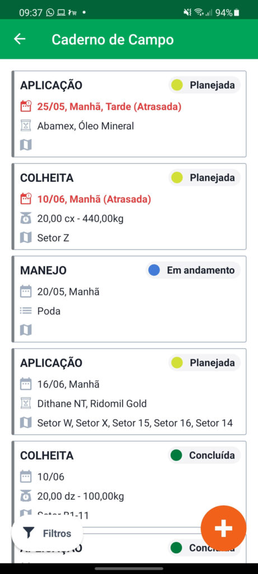The width and height of the screenshot is (258, 574).
Task: Open the overdue Colheita 10/06 card
Action: click(x=129, y=206)
